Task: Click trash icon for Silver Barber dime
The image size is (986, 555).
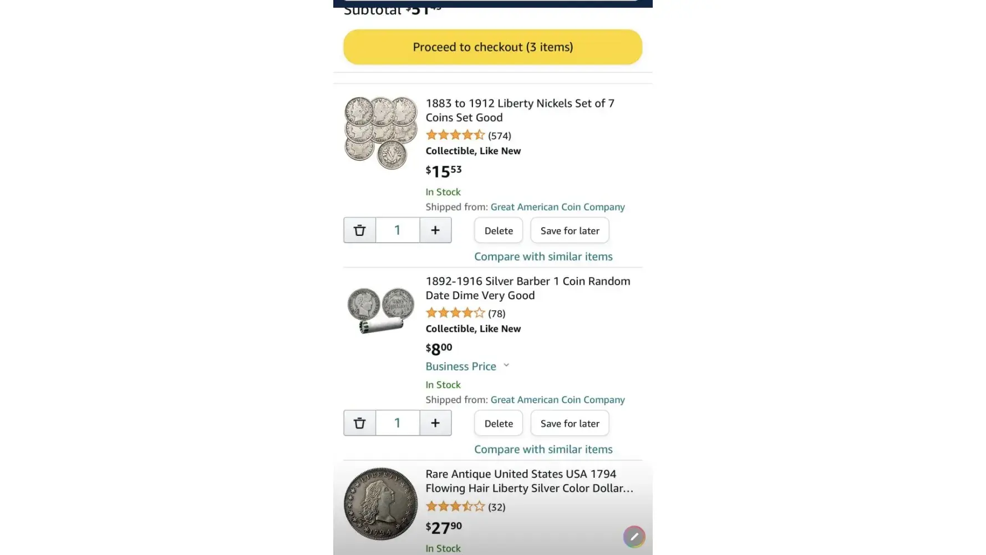Action: [x=359, y=423]
